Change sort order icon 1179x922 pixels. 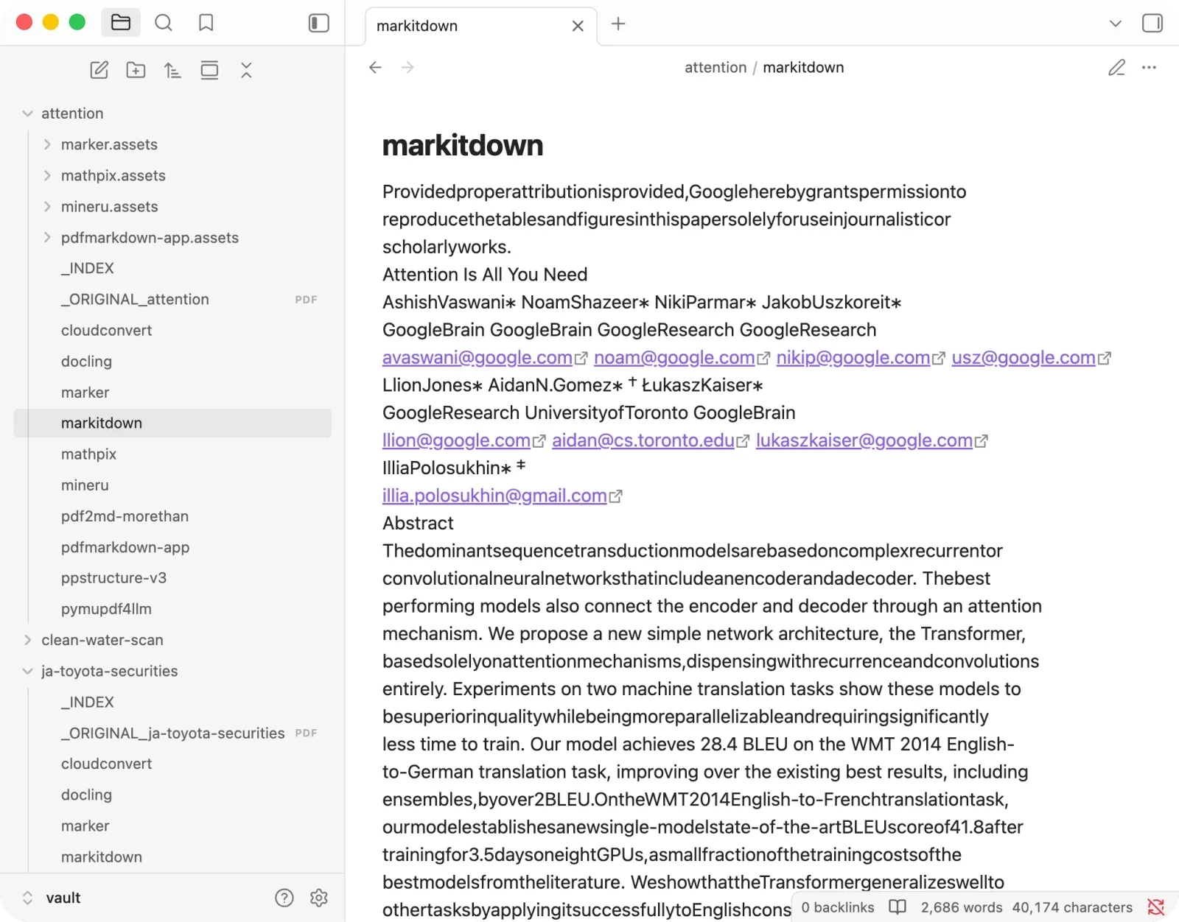coord(172,70)
